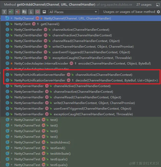The image size is (161, 167).
Task: Click class icon on NettyClientHandler channelRead row
Action: 7,41
